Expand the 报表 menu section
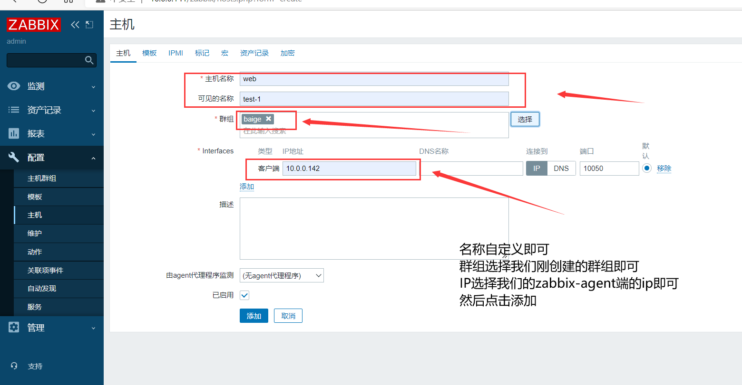Image resolution: width=742 pixels, height=385 pixels. [x=51, y=133]
